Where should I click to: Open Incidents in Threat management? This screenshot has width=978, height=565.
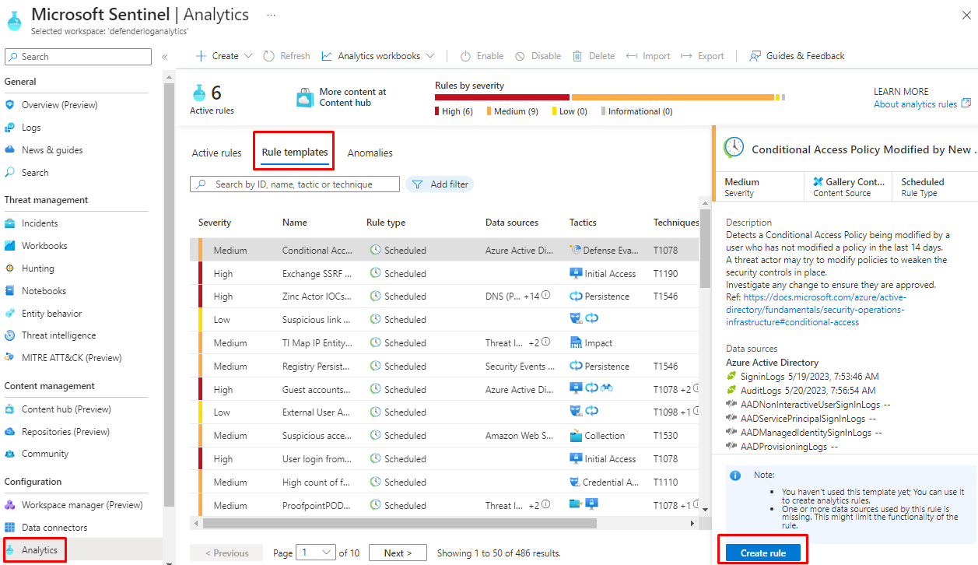(39, 223)
